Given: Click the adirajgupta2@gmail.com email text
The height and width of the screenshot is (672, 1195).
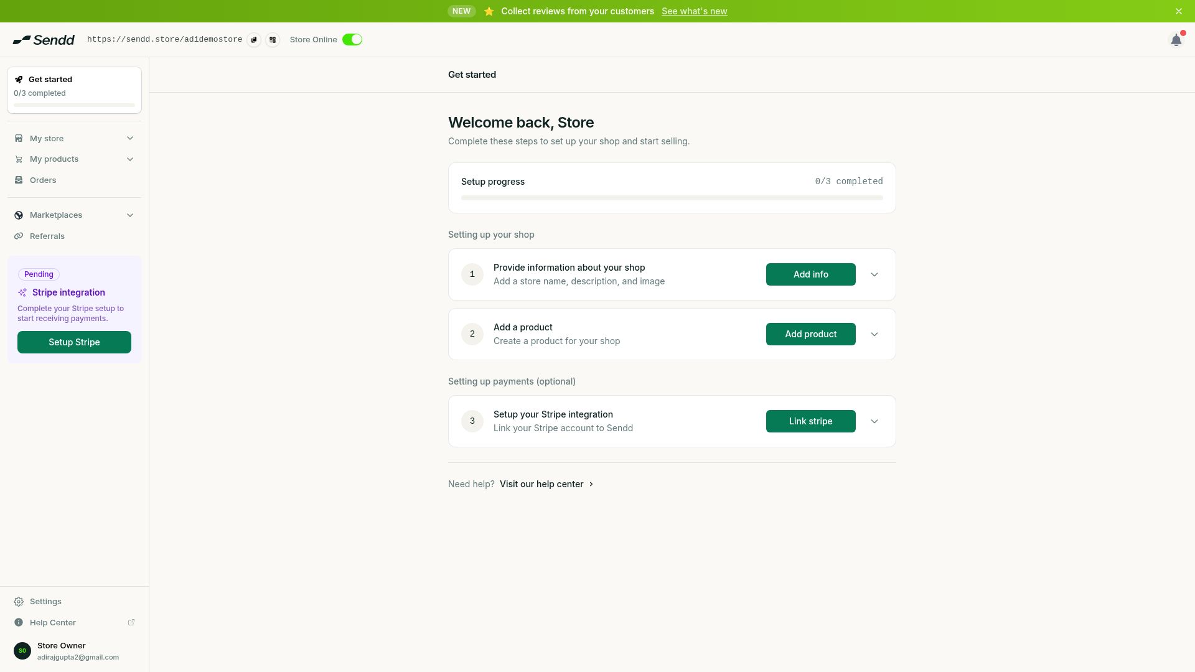Looking at the screenshot, I should click(x=78, y=658).
